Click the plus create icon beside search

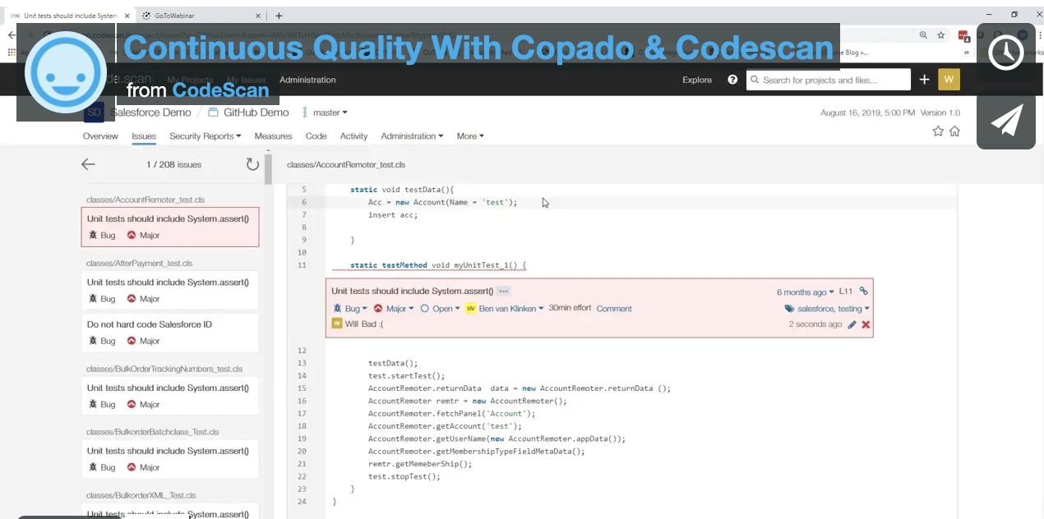tap(924, 79)
